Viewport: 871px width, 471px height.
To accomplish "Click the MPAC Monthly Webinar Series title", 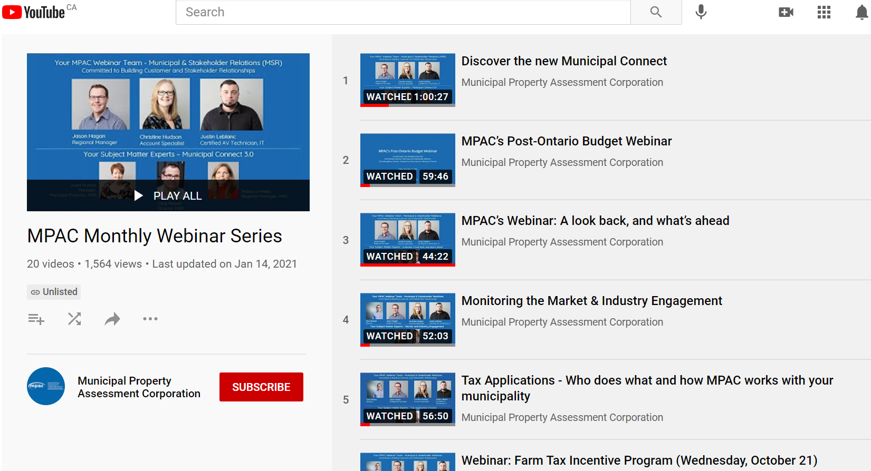I will [155, 236].
